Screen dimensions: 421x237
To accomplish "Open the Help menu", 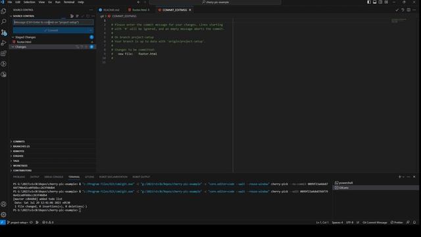I will pyautogui.click(x=80, y=2).
